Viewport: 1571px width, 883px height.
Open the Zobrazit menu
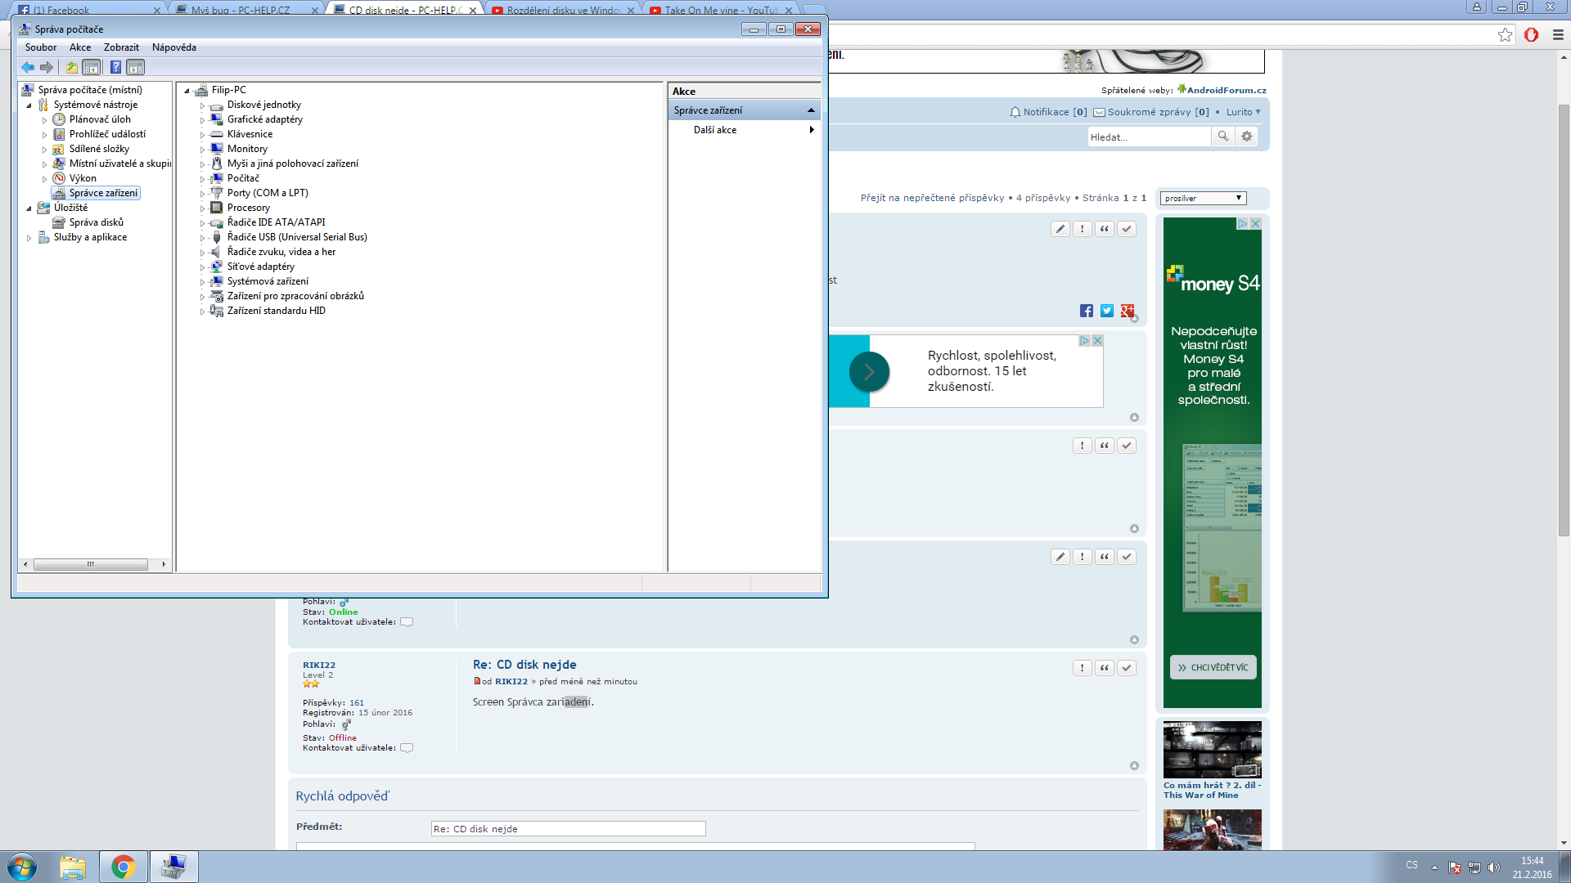point(121,47)
